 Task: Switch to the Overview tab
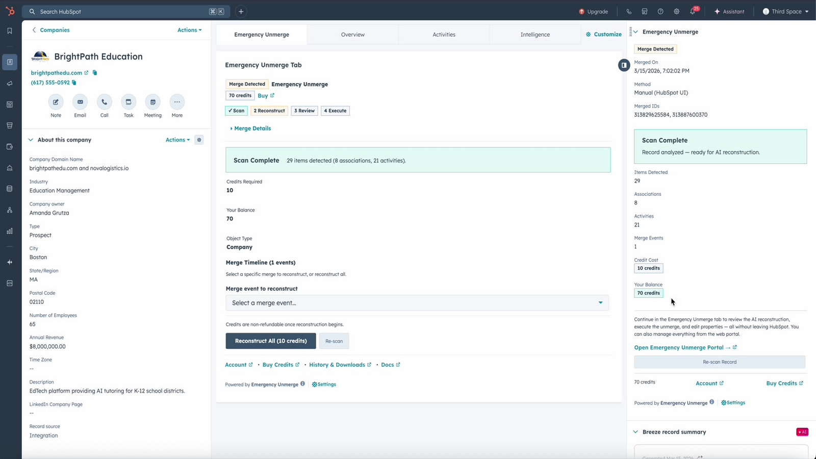[352, 34]
